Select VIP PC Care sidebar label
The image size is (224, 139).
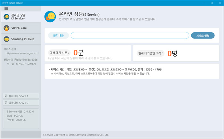coord(19,28)
